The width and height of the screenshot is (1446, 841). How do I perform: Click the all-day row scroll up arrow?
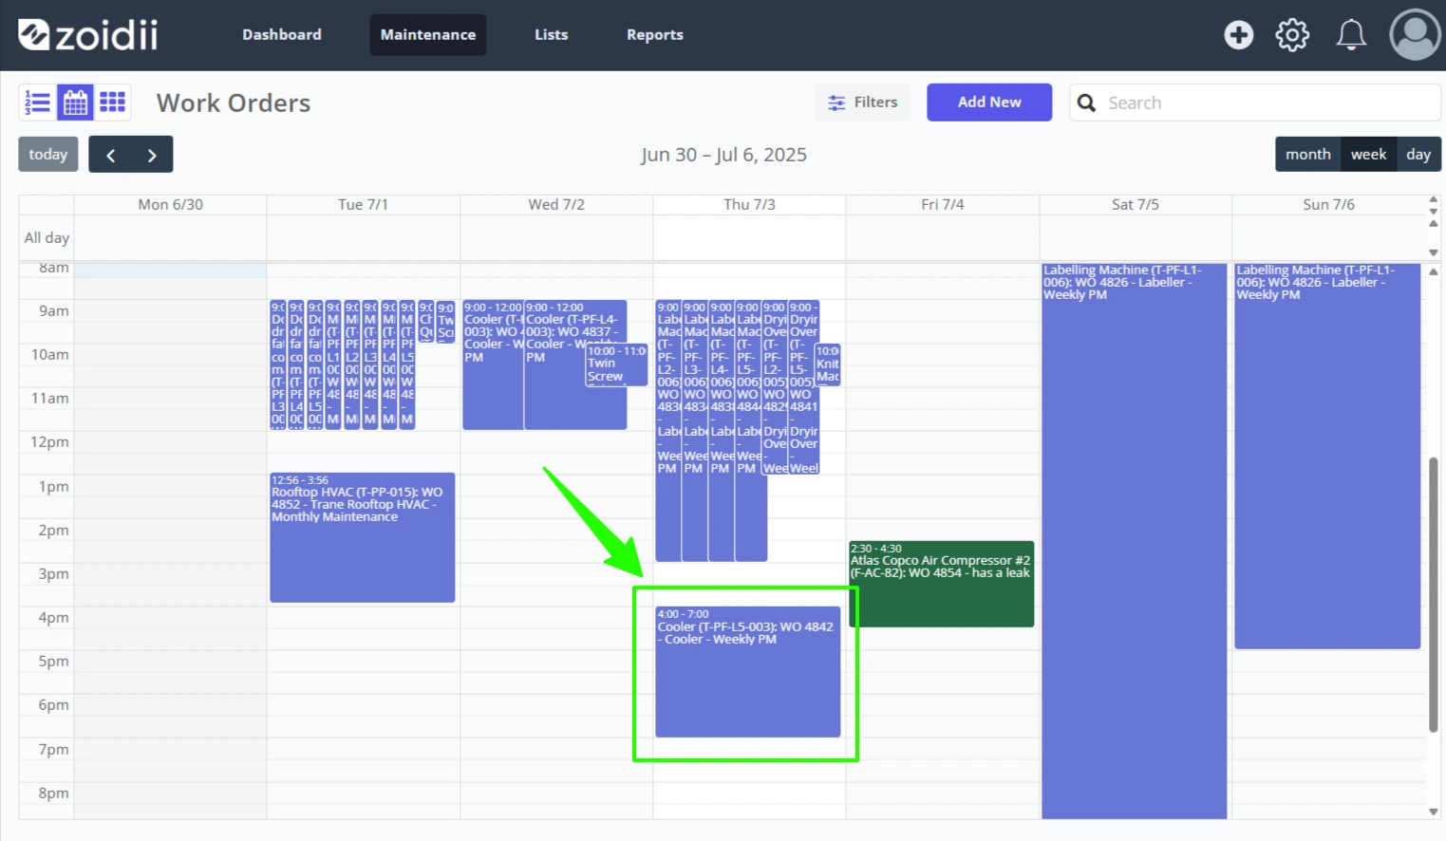(1434, 223)
